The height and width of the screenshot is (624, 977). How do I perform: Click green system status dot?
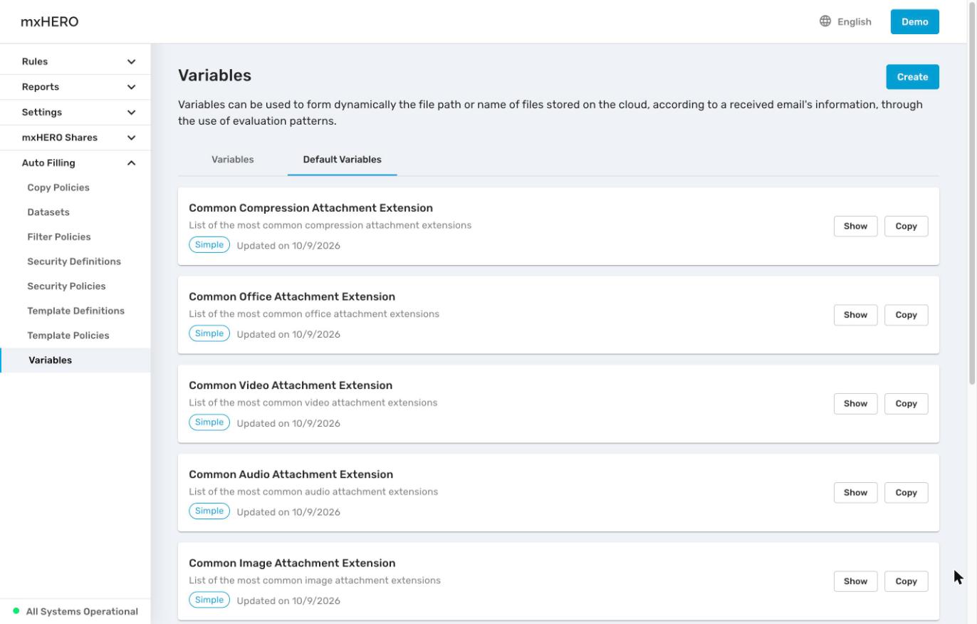click(16, 611)
